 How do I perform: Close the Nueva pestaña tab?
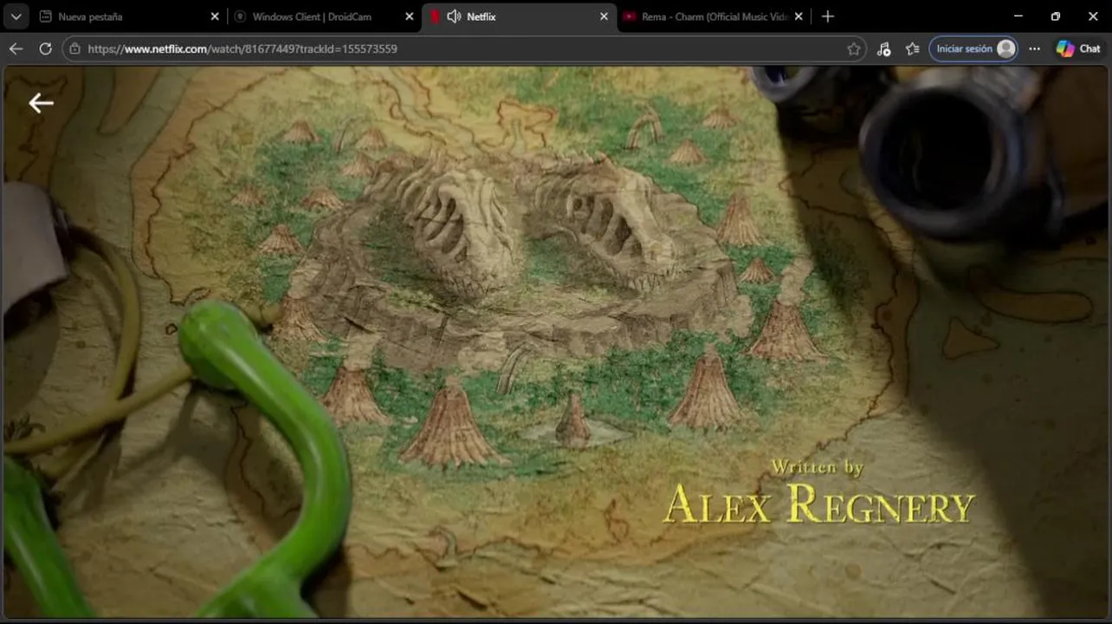[215, 16]
